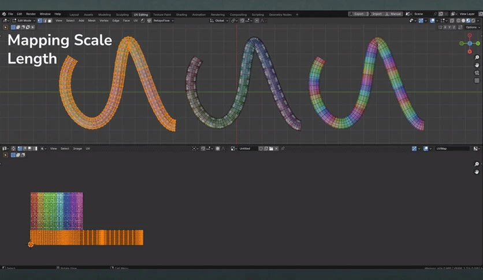Add a new workspace with plus button

click(x=298, y=15)
